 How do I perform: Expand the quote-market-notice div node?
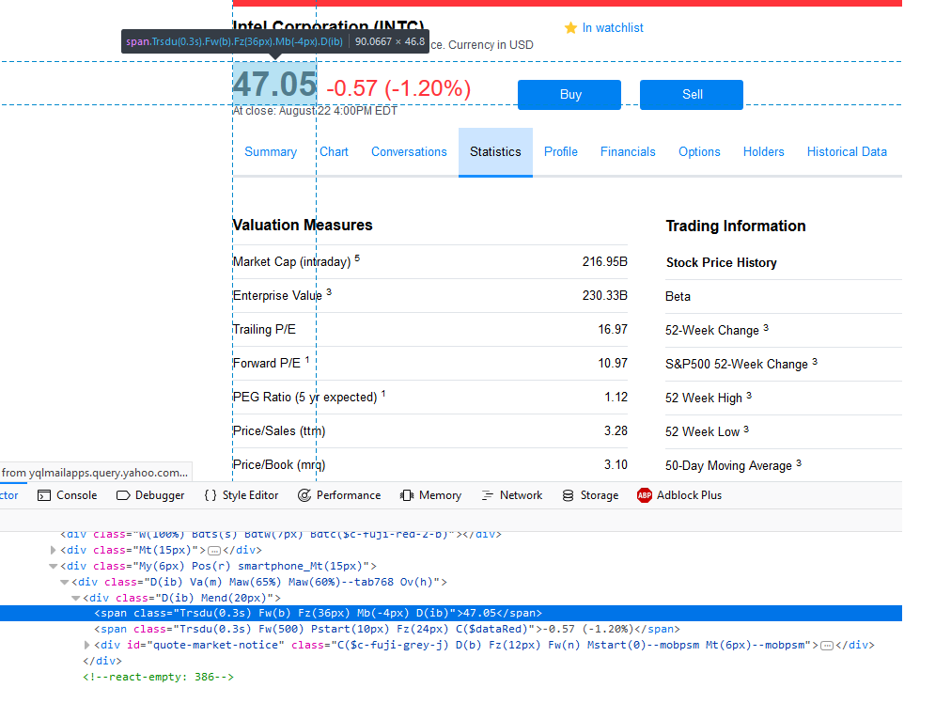pos(87,645)
